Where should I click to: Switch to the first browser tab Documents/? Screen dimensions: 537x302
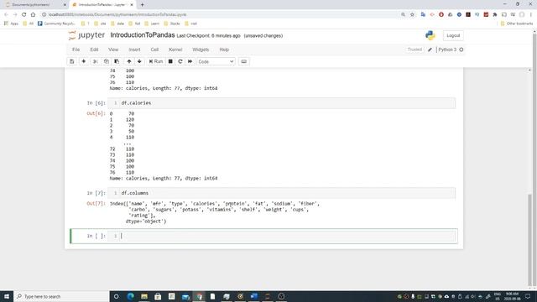34,5
